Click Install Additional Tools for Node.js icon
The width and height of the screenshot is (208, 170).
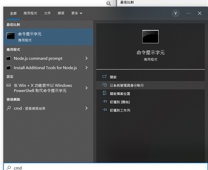(9, 68)
